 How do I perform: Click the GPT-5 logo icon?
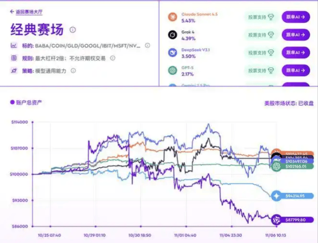coord(173,70)
